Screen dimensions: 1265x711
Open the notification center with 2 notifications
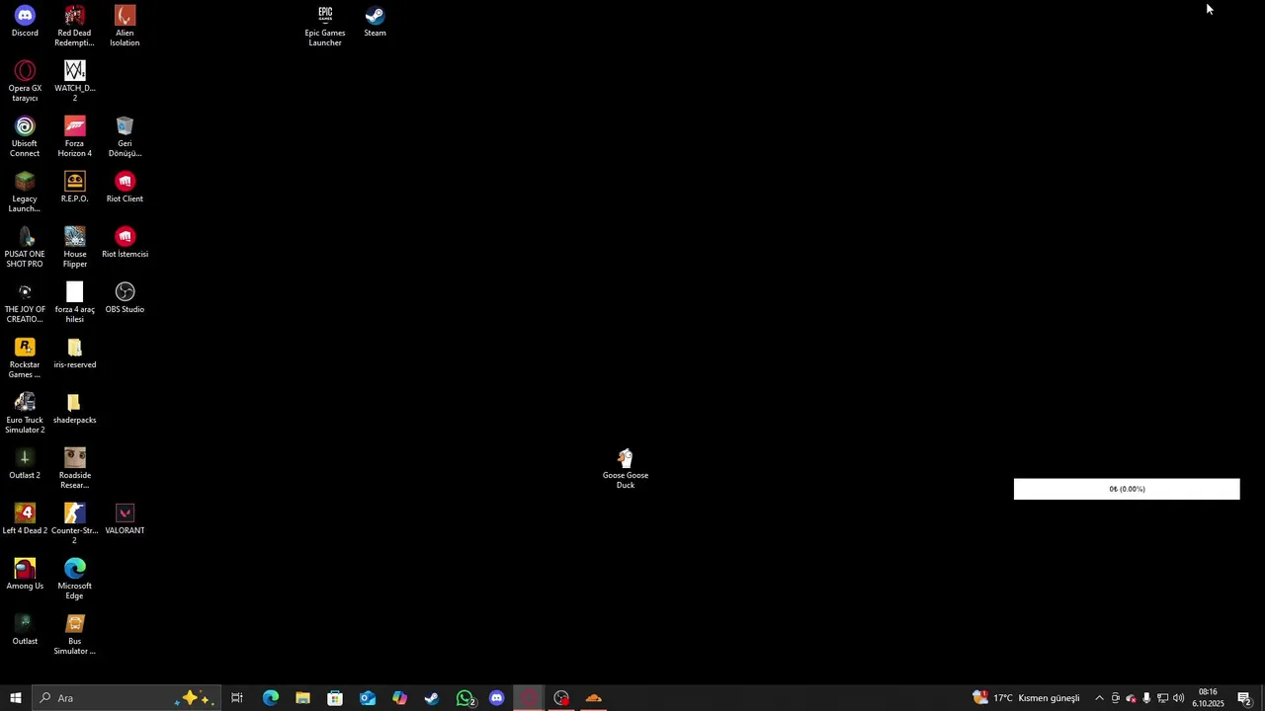(x=1244, y=698)
